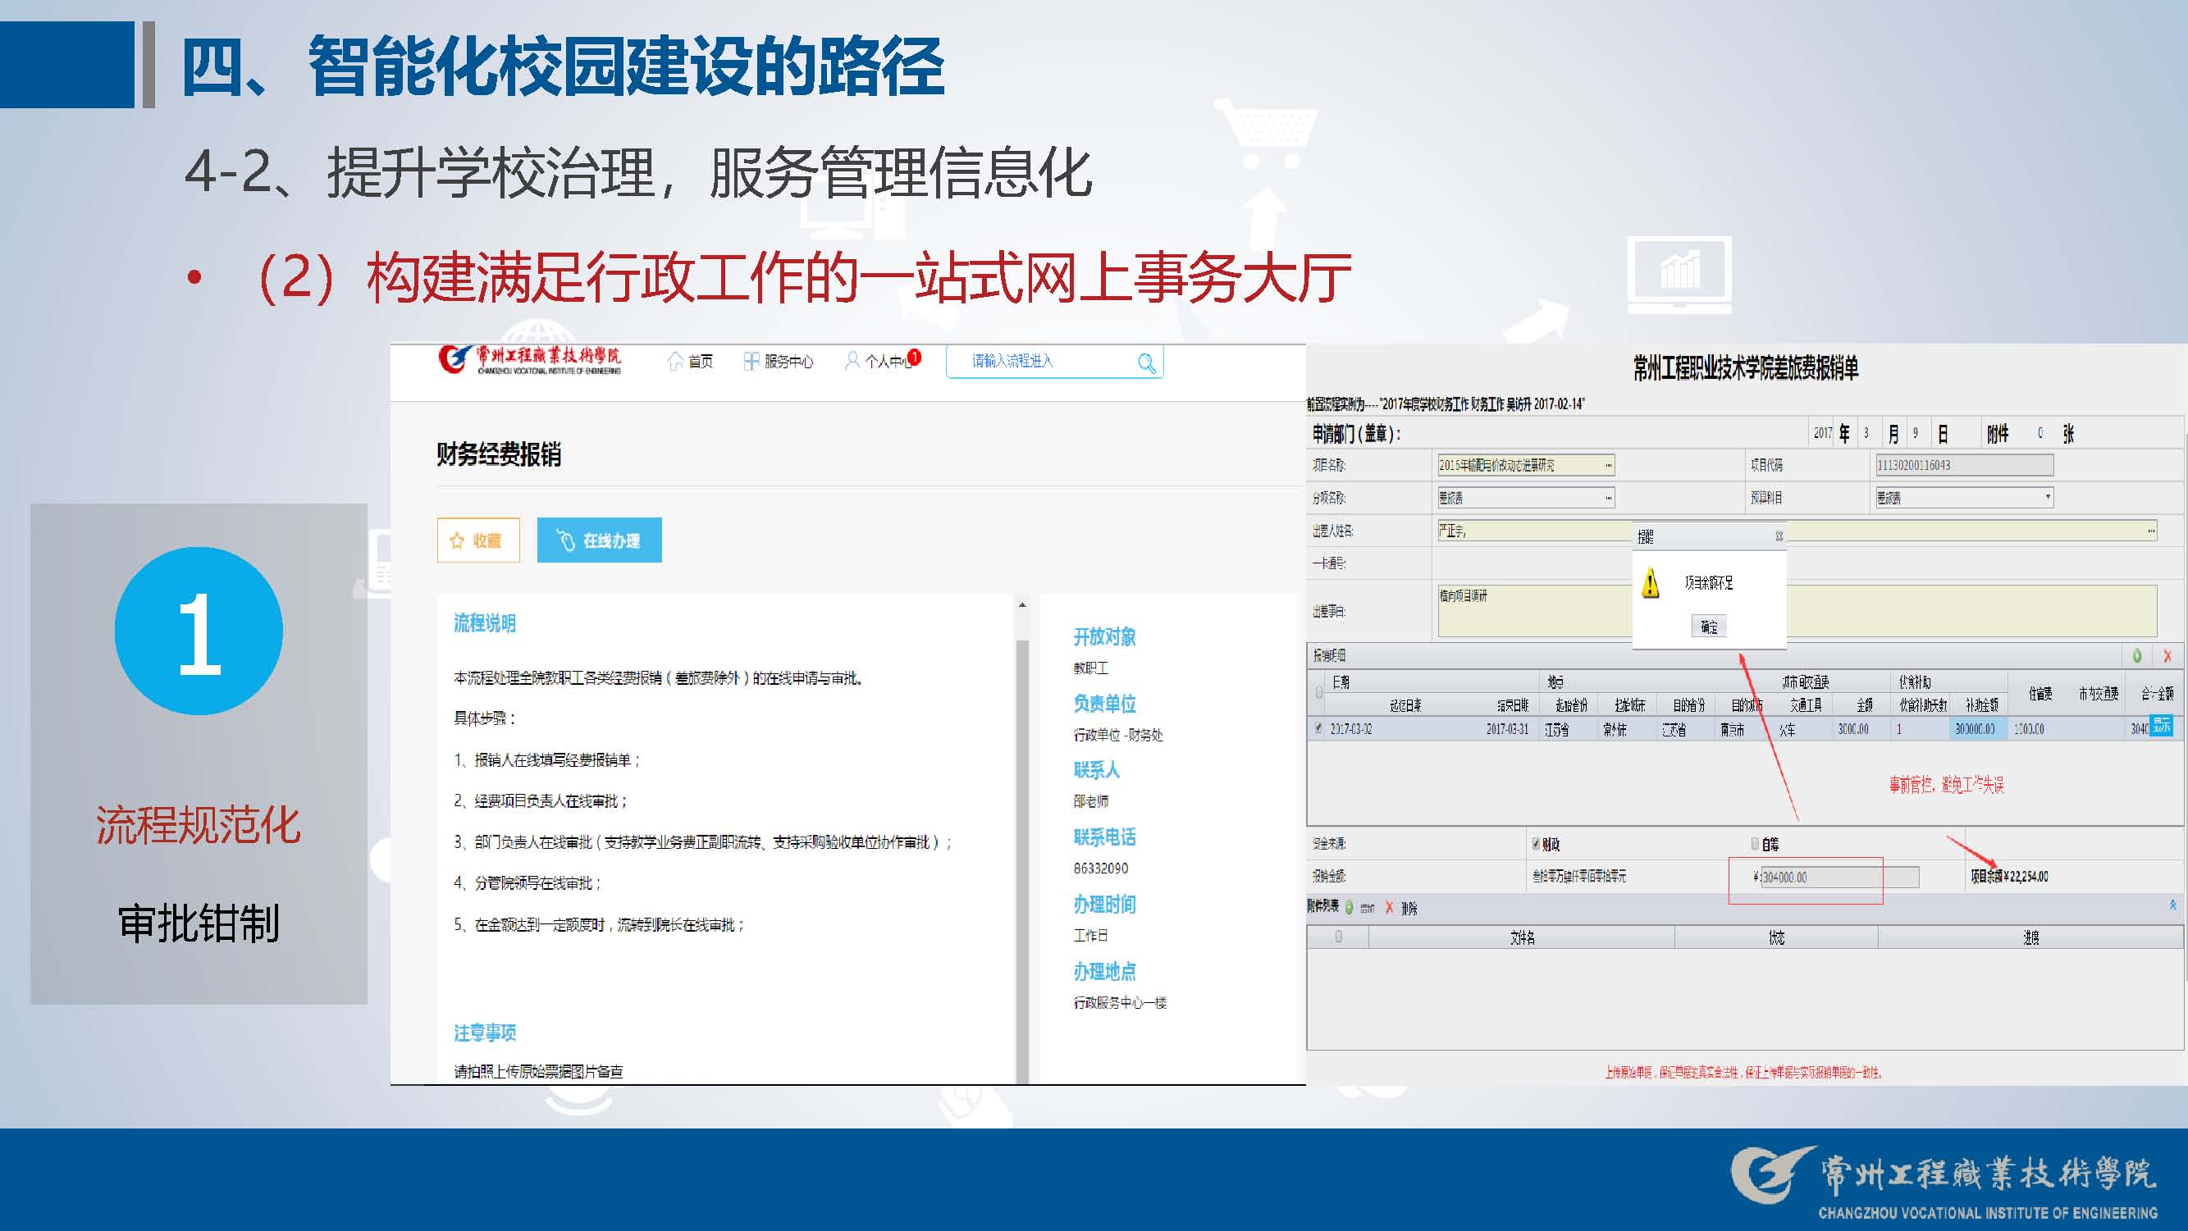
Task: Click the search magnifier icon
Action: point(1146,363)
